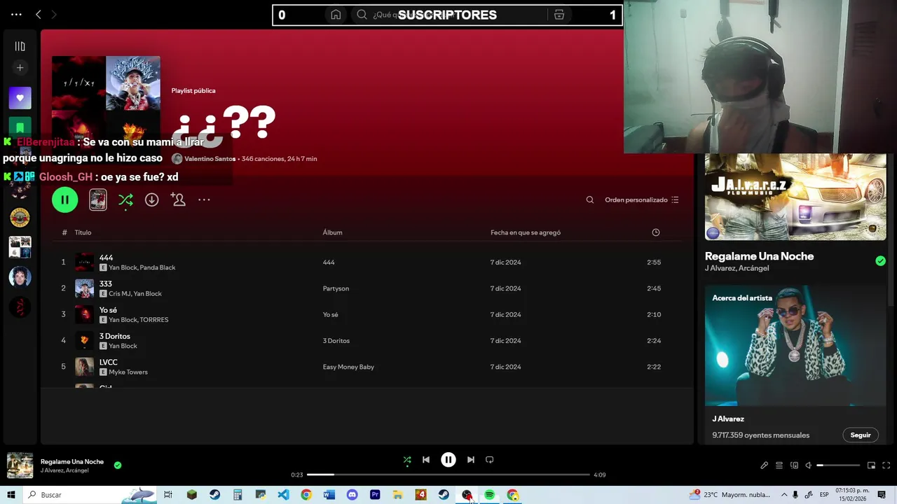Connect to a device icon
Screen dimensions: 897x504
click(794, 465)
